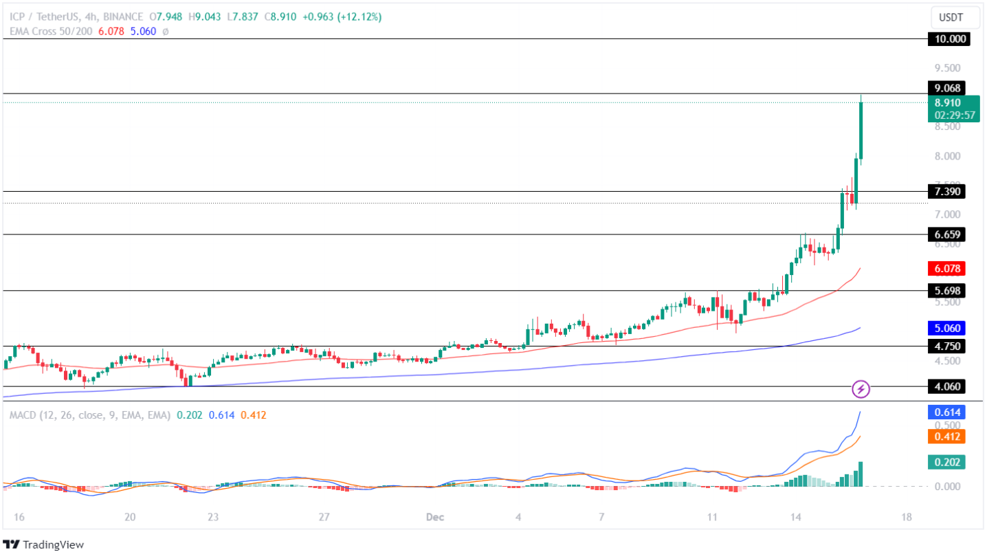Click the 16 date label on time axis
Screen dimensions: 987x552
[18, 518]
